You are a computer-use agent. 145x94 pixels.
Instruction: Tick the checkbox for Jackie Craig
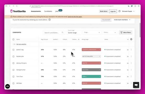(13, 50)
